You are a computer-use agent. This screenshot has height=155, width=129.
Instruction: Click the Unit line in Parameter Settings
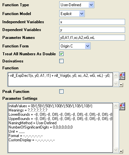tap(17, 131)
